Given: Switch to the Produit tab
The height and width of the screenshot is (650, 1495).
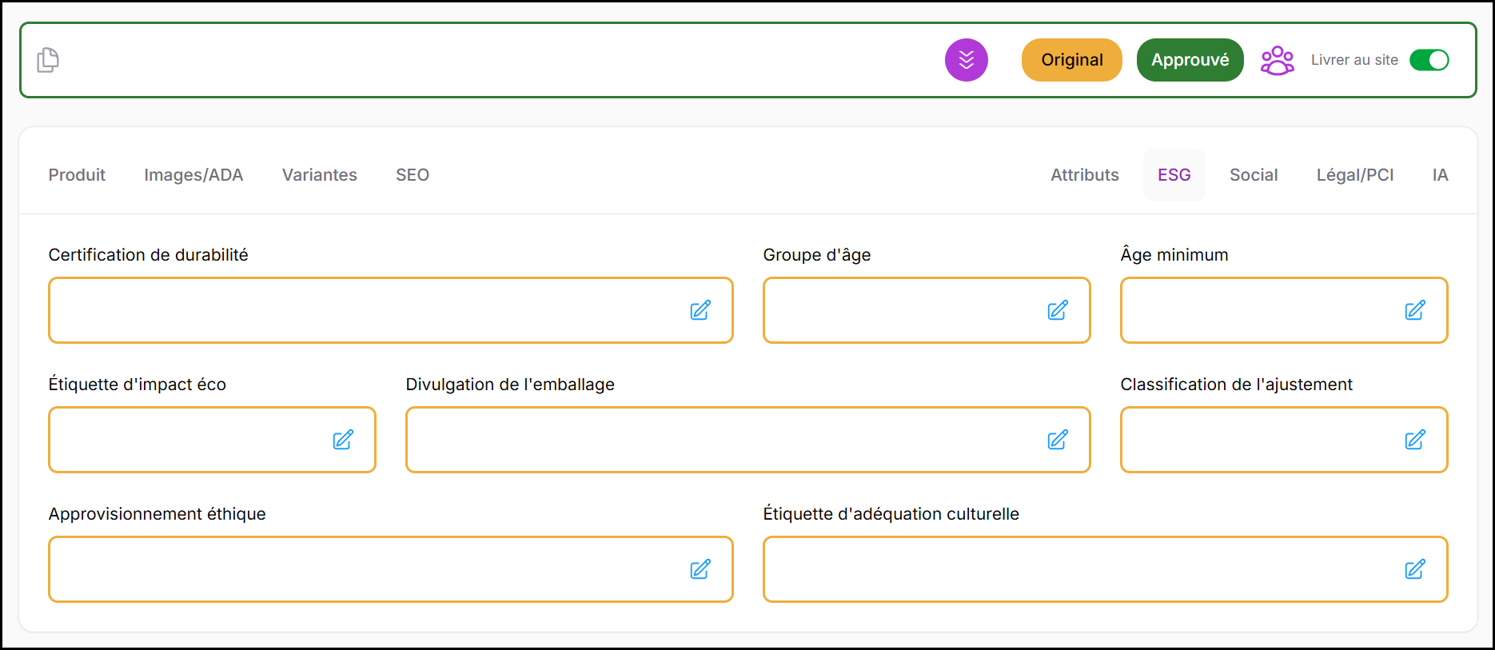Looking at the screenshot, I should click(x=77, y=175).
